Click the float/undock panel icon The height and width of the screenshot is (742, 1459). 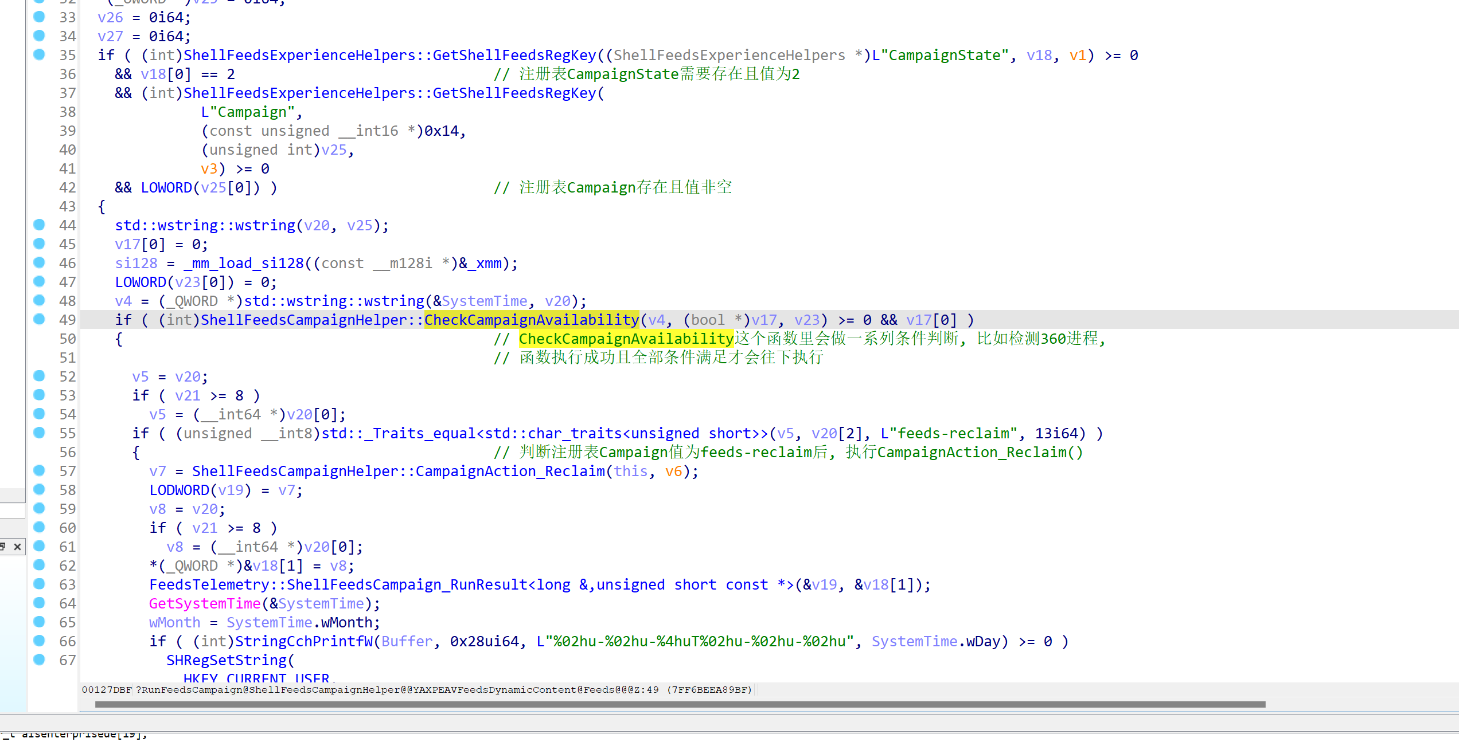pyautogui.click(x=3, y=547)
